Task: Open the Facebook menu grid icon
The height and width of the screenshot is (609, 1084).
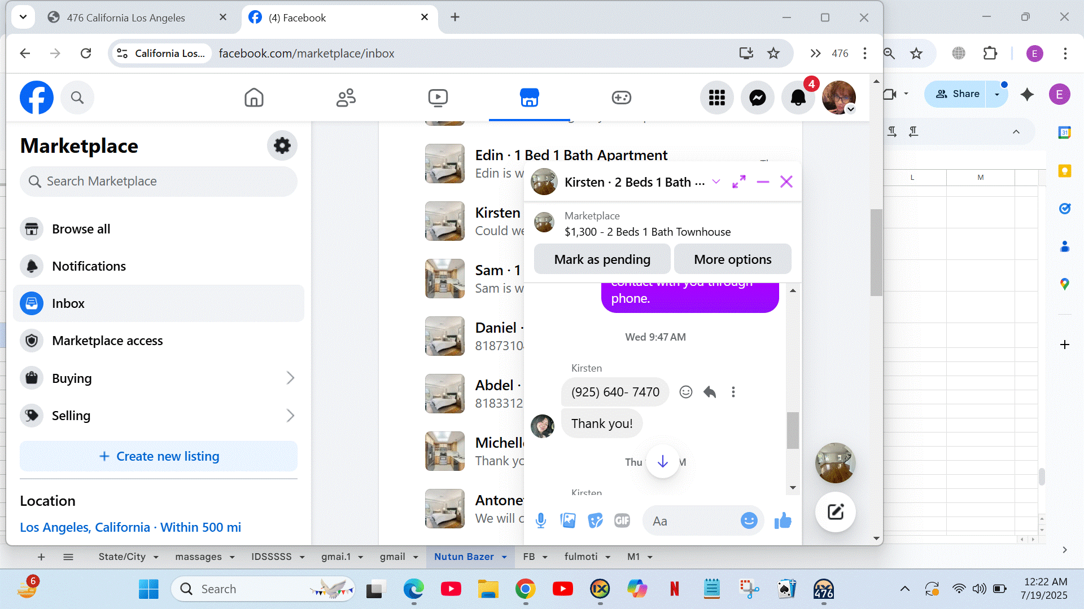Action: tap(716, 98)
